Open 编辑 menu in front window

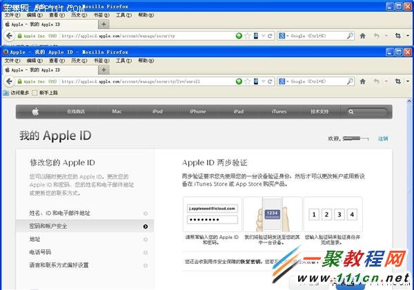tap(34, 61)
